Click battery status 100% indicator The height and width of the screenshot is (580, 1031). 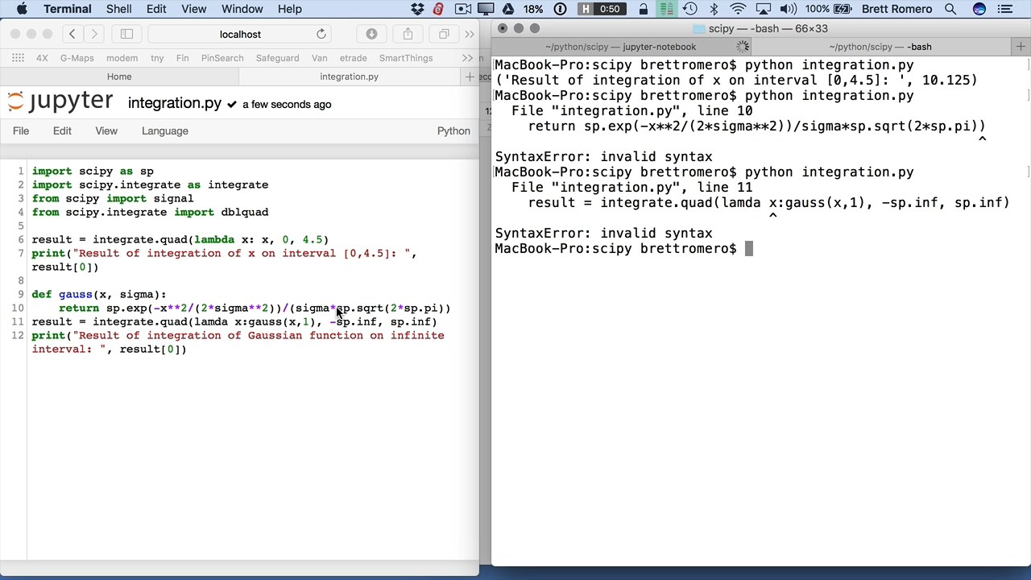coord(827,9)
